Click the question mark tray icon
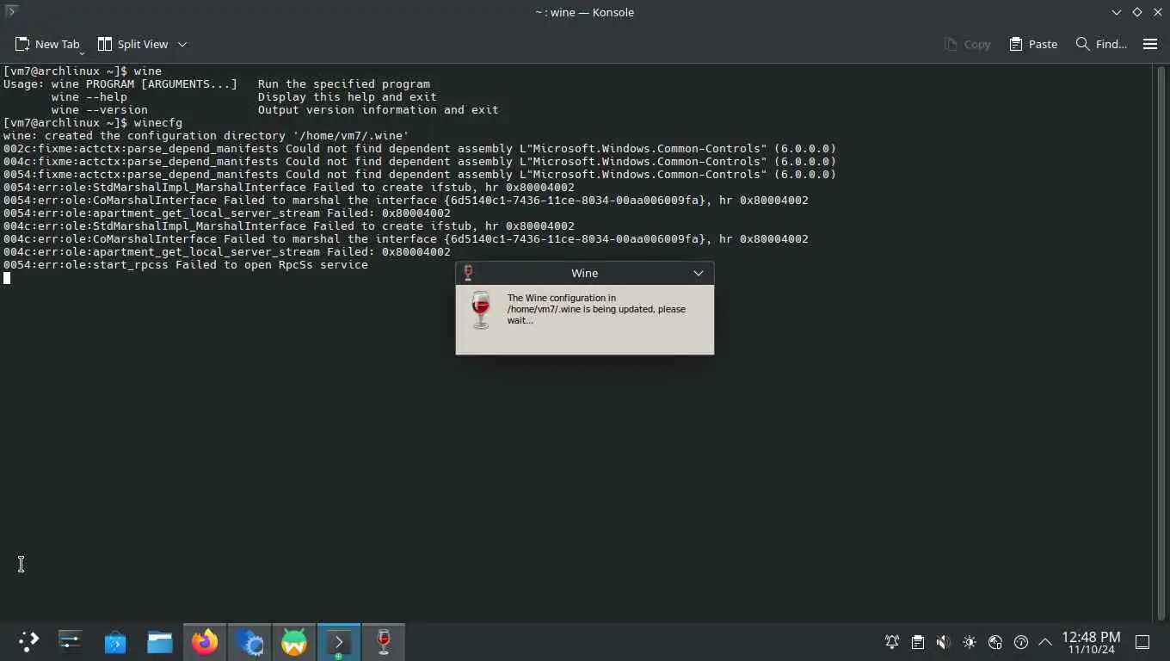 coord(1021,642)
